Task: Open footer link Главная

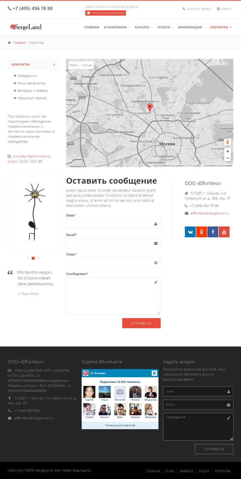Action: (x=153, y=471)
